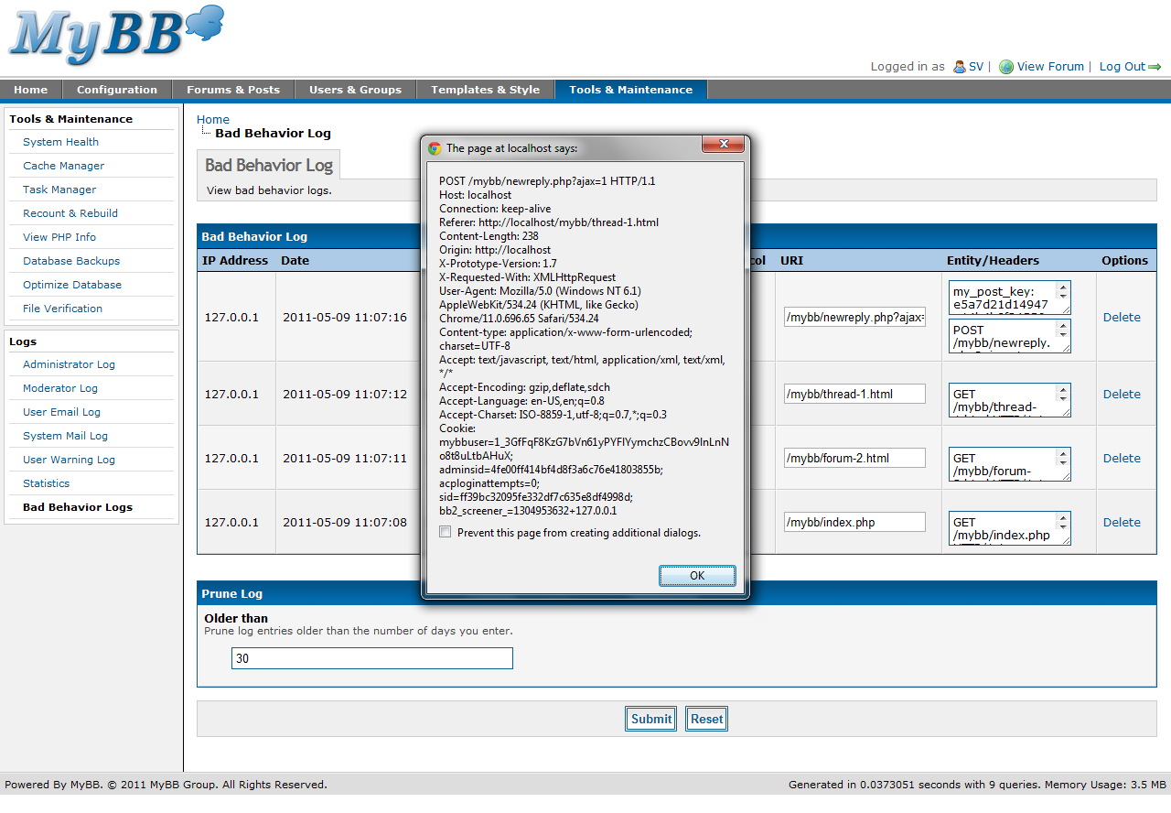This screenshot has height=813, width=1171.
Task: Delete the /mybb/index.php log entry
Action: (x=1122, y=522)
